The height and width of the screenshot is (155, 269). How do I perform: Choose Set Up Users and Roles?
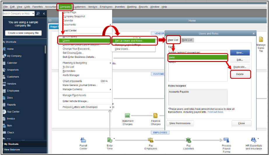(133, 41)
